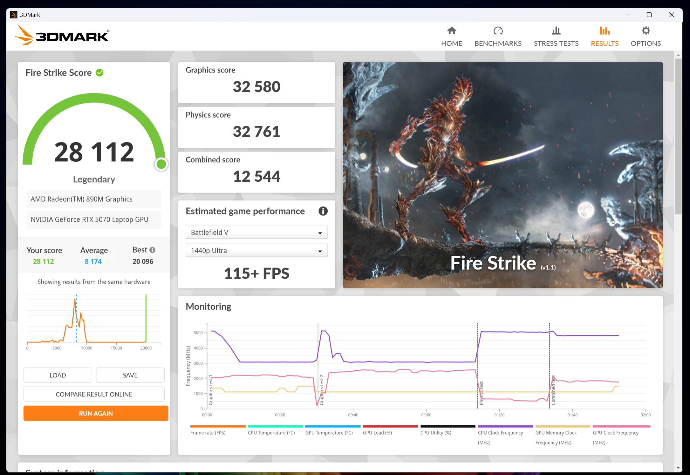Click the Combined score value 12 544

256,176
